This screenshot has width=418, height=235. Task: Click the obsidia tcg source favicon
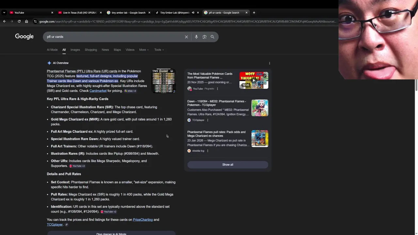189,151
